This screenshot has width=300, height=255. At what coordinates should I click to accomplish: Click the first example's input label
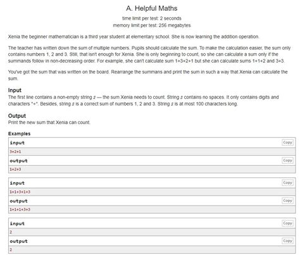17,143
